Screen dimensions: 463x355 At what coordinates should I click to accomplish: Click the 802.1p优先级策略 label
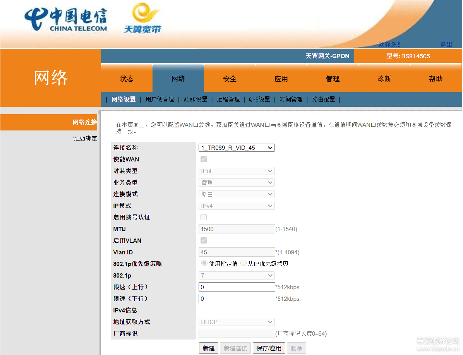pyautogui.click(x=137, y=264)
